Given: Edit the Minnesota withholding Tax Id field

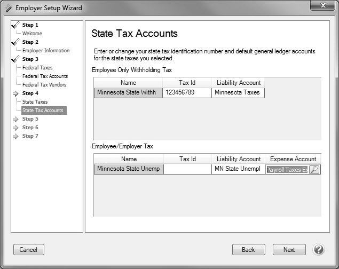Looking at the screenshot, I should click(x=187, y=92).
